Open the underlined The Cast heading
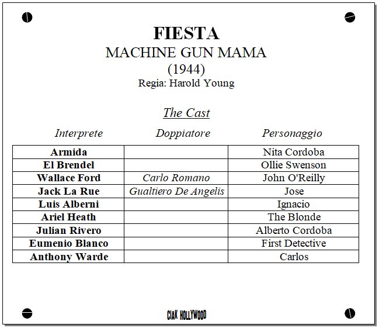Viewport: 379px width, 328px height. click(186, 113)
